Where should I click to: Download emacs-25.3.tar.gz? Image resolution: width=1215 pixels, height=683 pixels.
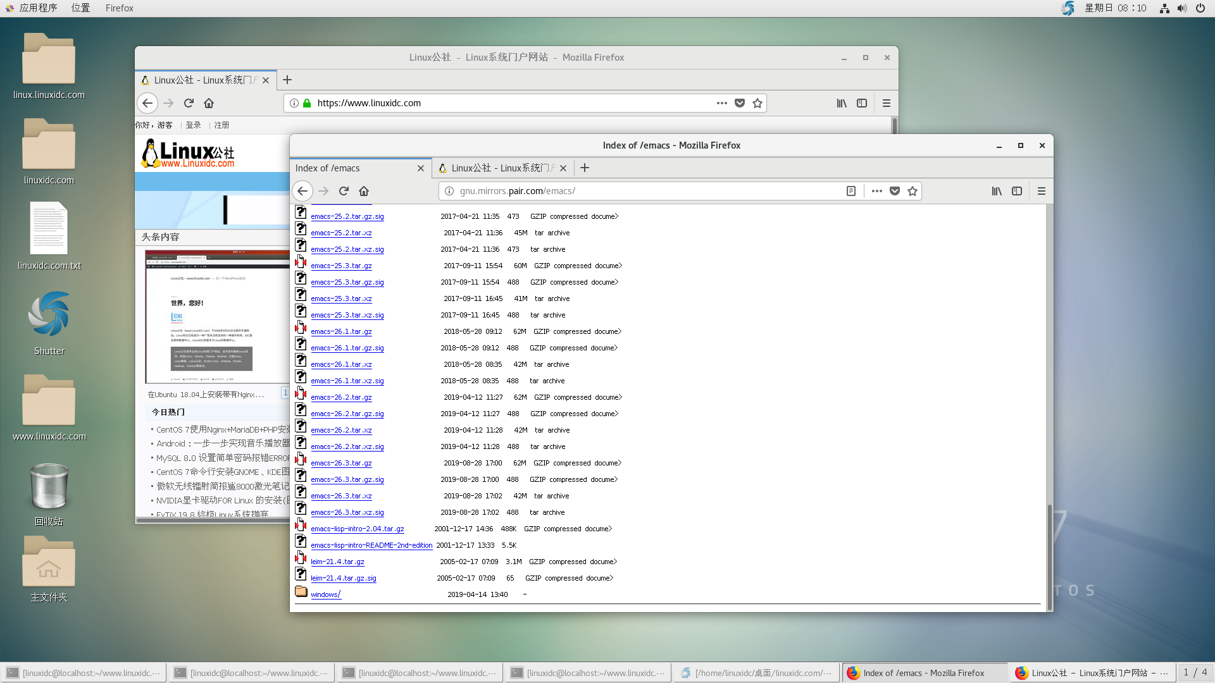click(341, 266)
